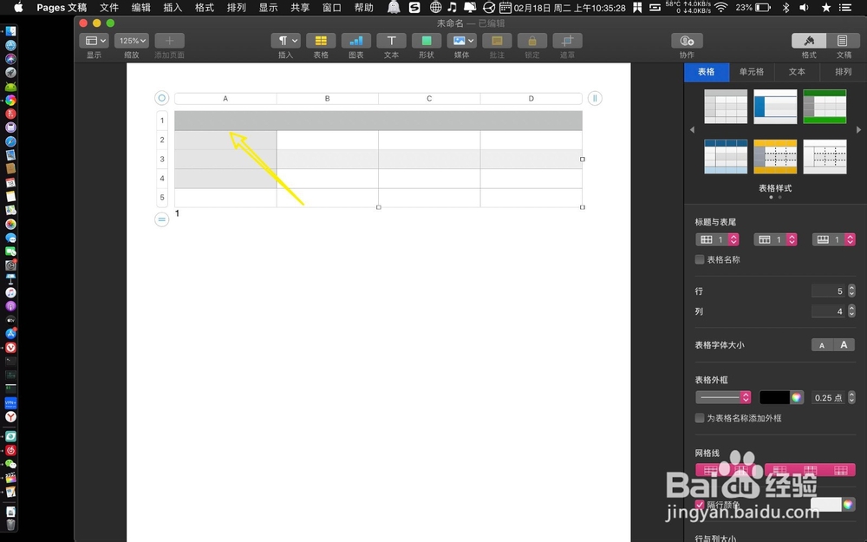The height and width of the screenshot is (542, 867).
Task: Choose the white dashed-line table style
Action: pos(825,156)
